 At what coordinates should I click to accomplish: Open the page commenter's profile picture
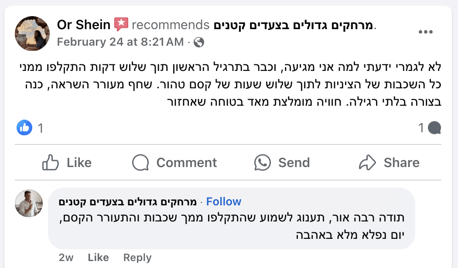[x=29, y=203]
